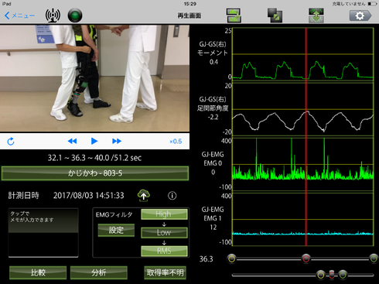Viewport: 379px width, 284px height.
Task: Tap the graph swap arrows icon
Action: click(x=234, y=15)
